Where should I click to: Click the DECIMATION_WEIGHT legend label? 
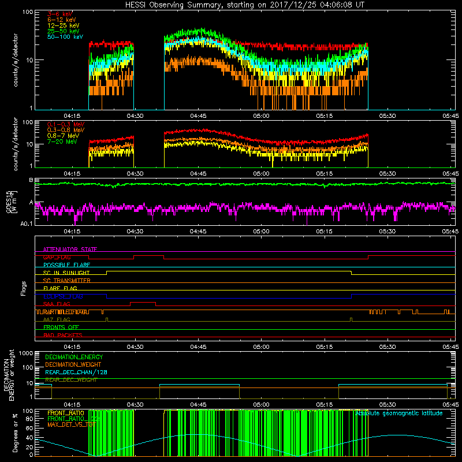(73, 364)
